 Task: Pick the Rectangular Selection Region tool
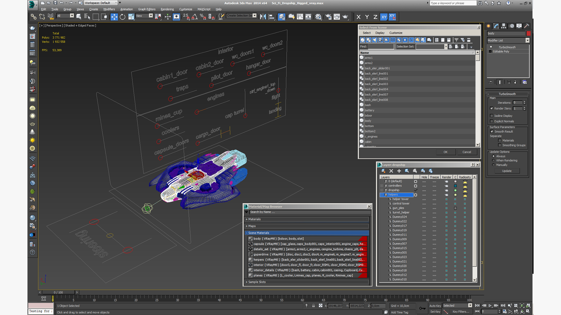pyautogui.click(x=96, y=17)
